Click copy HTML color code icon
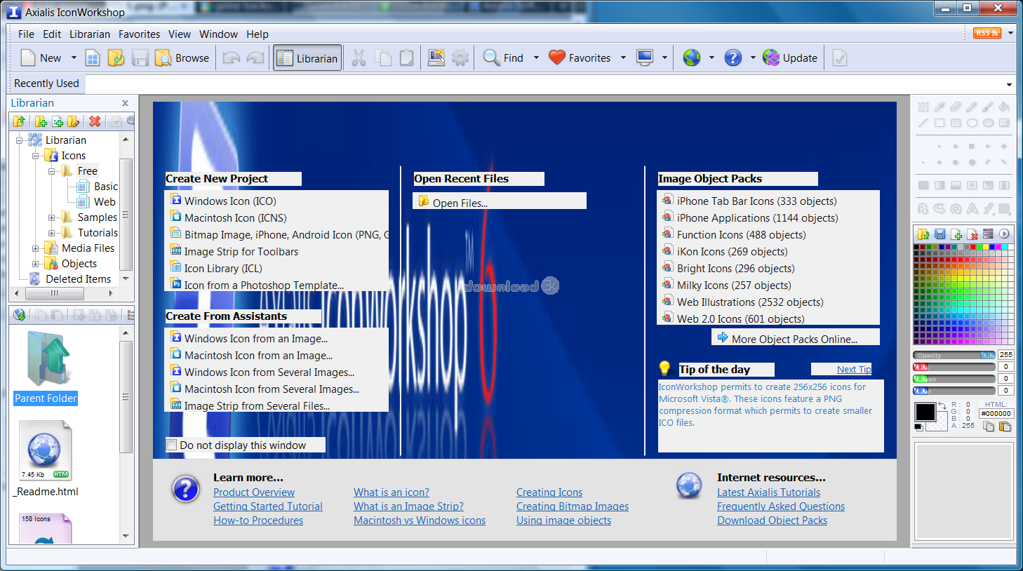Viewport: 1023px width, 571px height. pyautogui.click(x=988, y=426)
